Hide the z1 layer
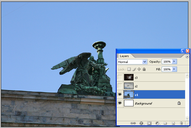 click(120, 94)
